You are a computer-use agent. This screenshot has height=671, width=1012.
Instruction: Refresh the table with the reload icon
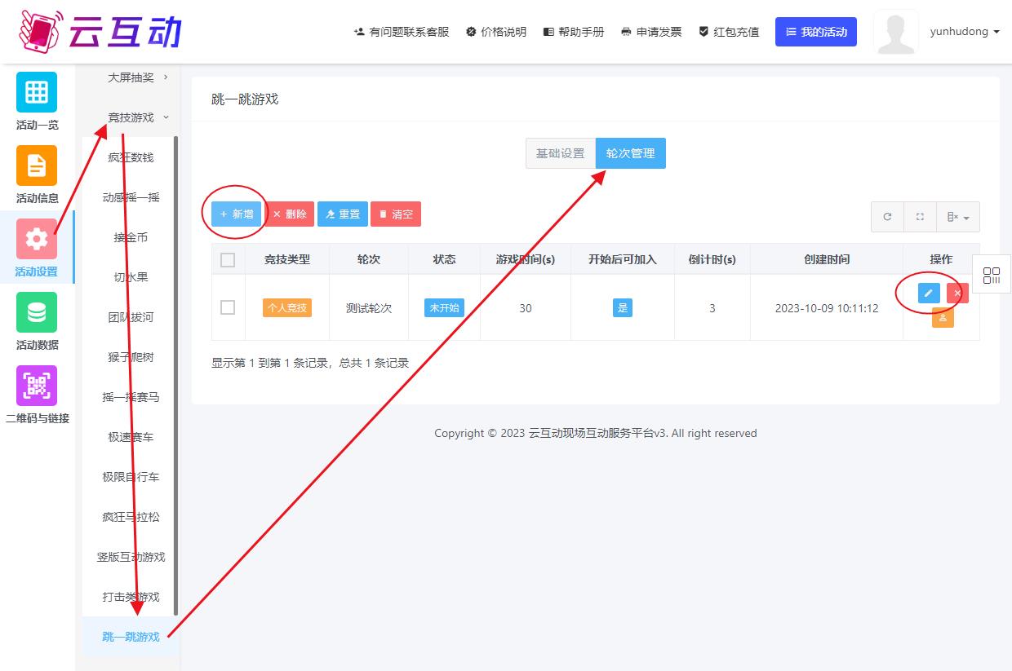point(887,217)
